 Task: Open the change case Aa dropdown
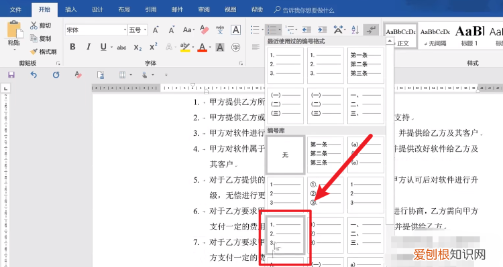(188, 29)
